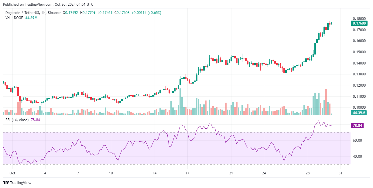Click the 0.10000 price axis label
This screenshot has height=188, width=373.
(359, 107)
